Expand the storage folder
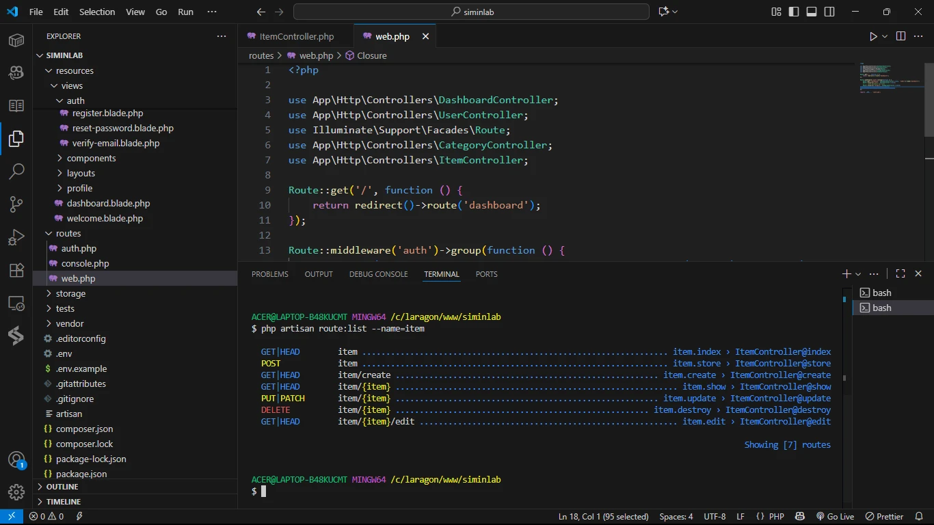This screenshot has width=934, height=525. point(70,293)
